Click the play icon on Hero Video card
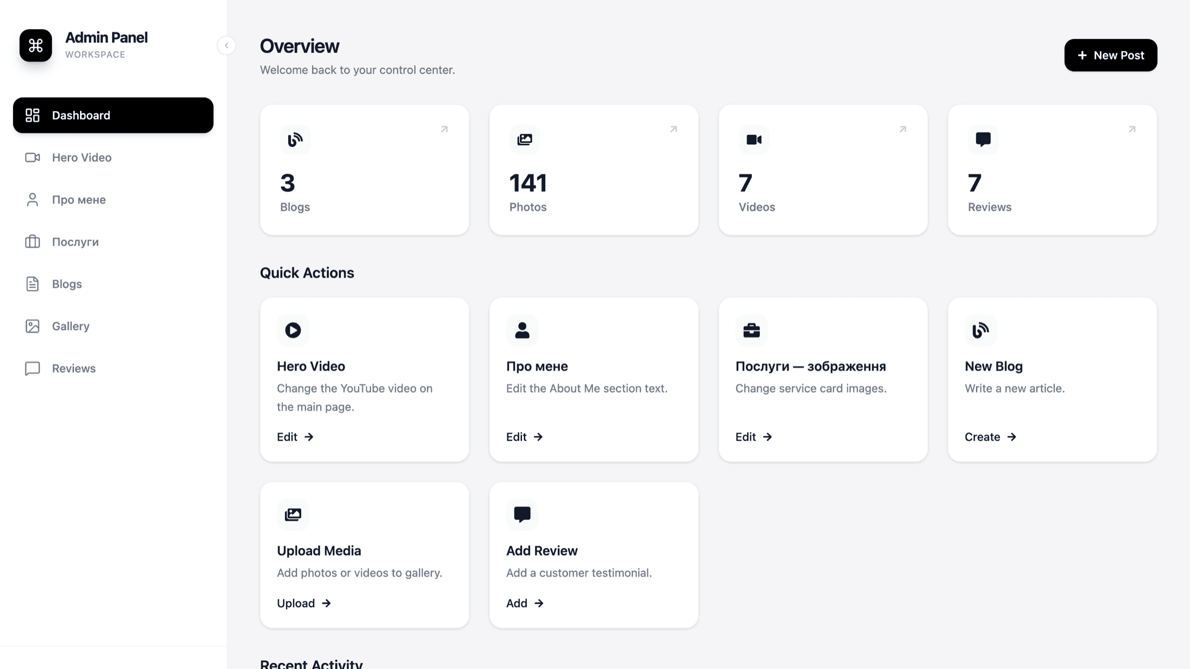Screen dimensions: 1190x669 tap(293, 330)
